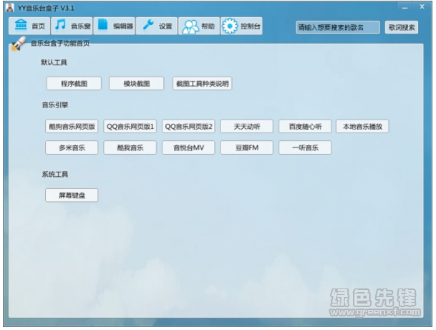The width and height of the screenshot is (436, 330).
Task: Open the 音乐窗 music window tab
Action: point(72,26)
